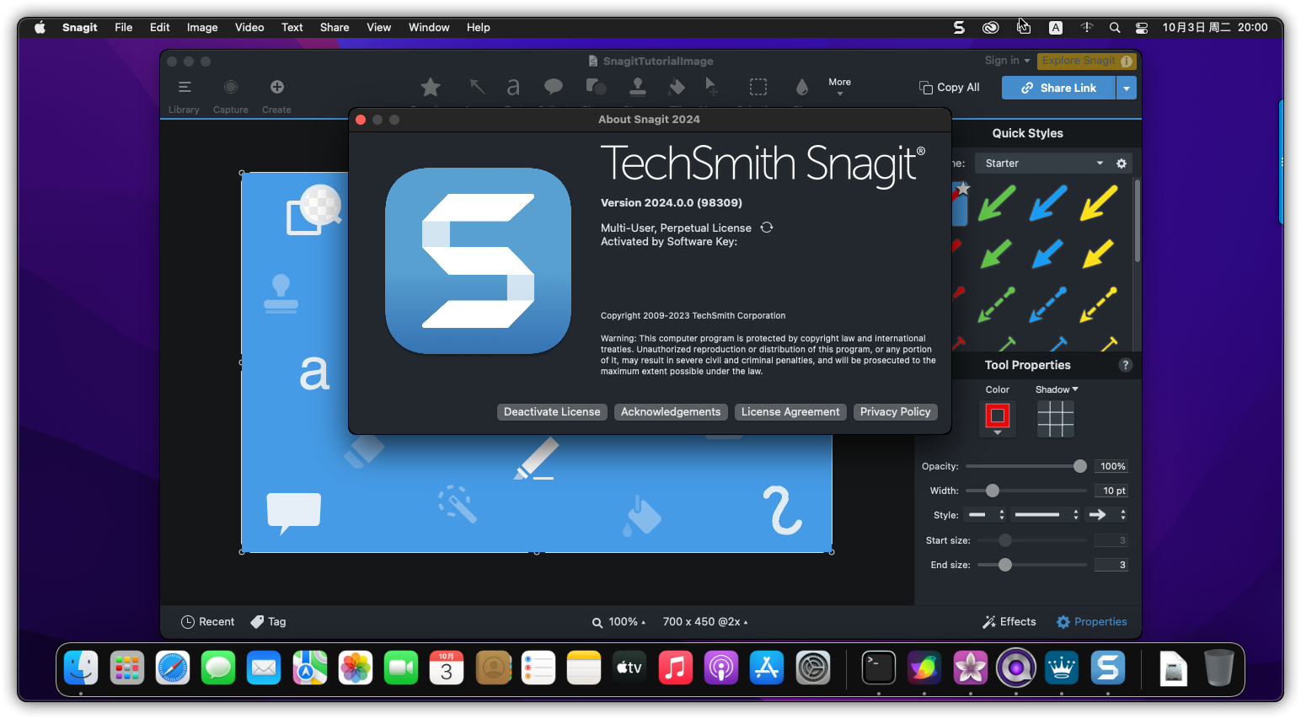The image size is (1301, 719).
Task: Select the Favorites star tool in toolbar
Action: pos(431,87)
